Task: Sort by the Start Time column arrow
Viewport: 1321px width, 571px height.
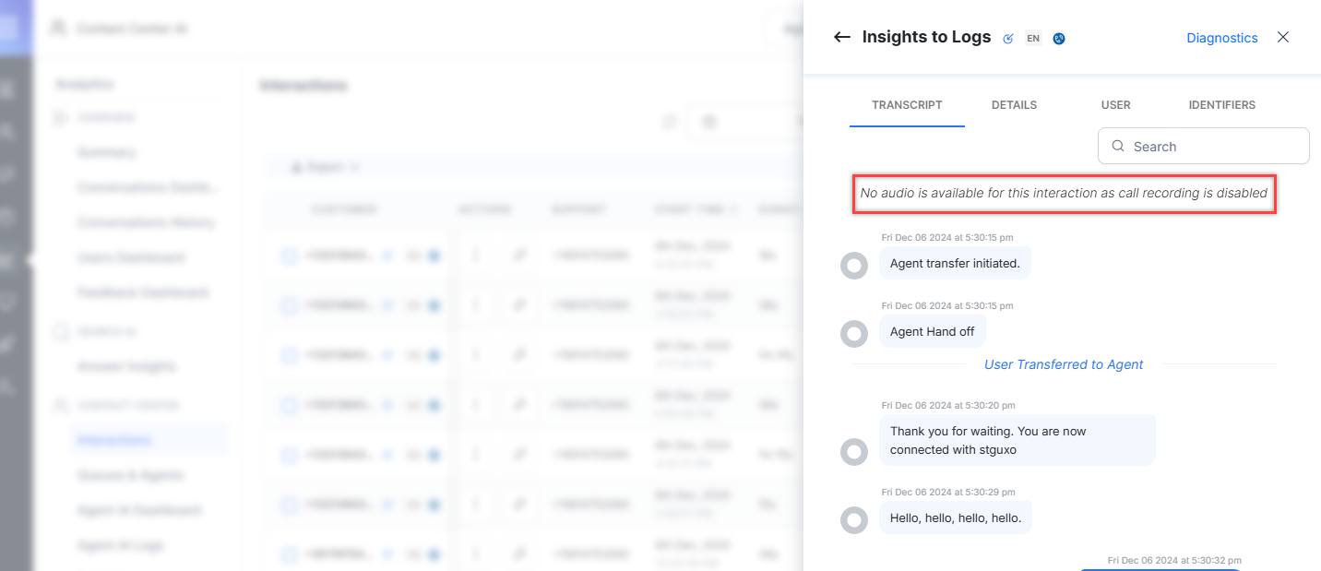Action: (x=734, y=210)
